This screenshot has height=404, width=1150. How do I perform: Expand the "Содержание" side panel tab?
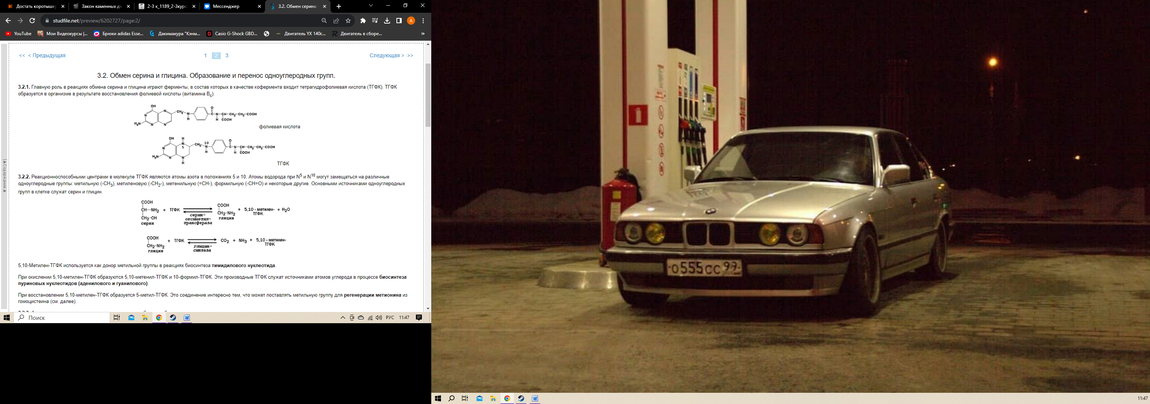[x=4, y=176]
